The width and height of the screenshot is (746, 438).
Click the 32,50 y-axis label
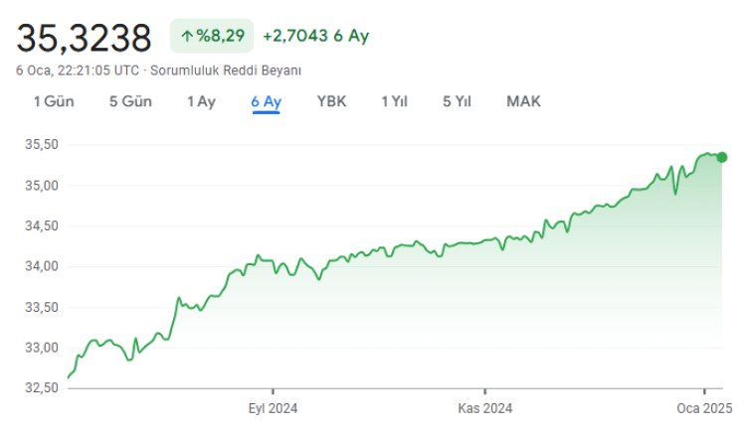click(x=42, y=387)
